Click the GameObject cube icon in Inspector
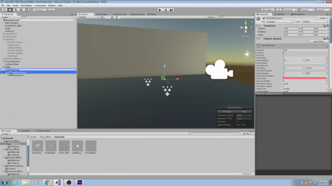332x186 pixels. [x=258, y=19]
